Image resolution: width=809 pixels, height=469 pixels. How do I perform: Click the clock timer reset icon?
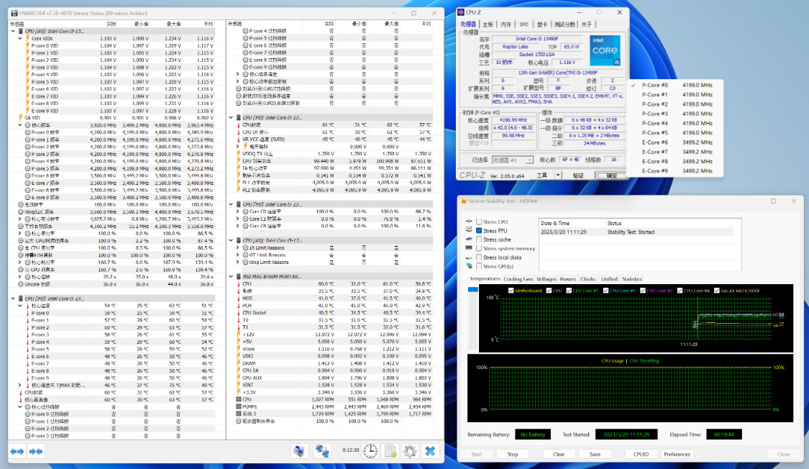pos(370,451)
